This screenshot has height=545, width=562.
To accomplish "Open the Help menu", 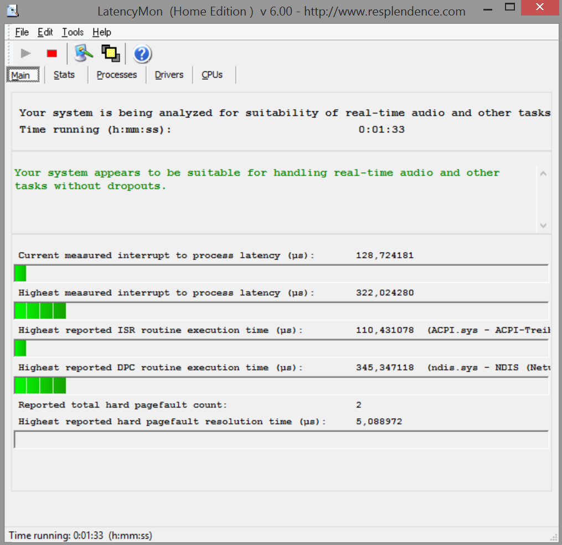I will (x=102, y=32).
